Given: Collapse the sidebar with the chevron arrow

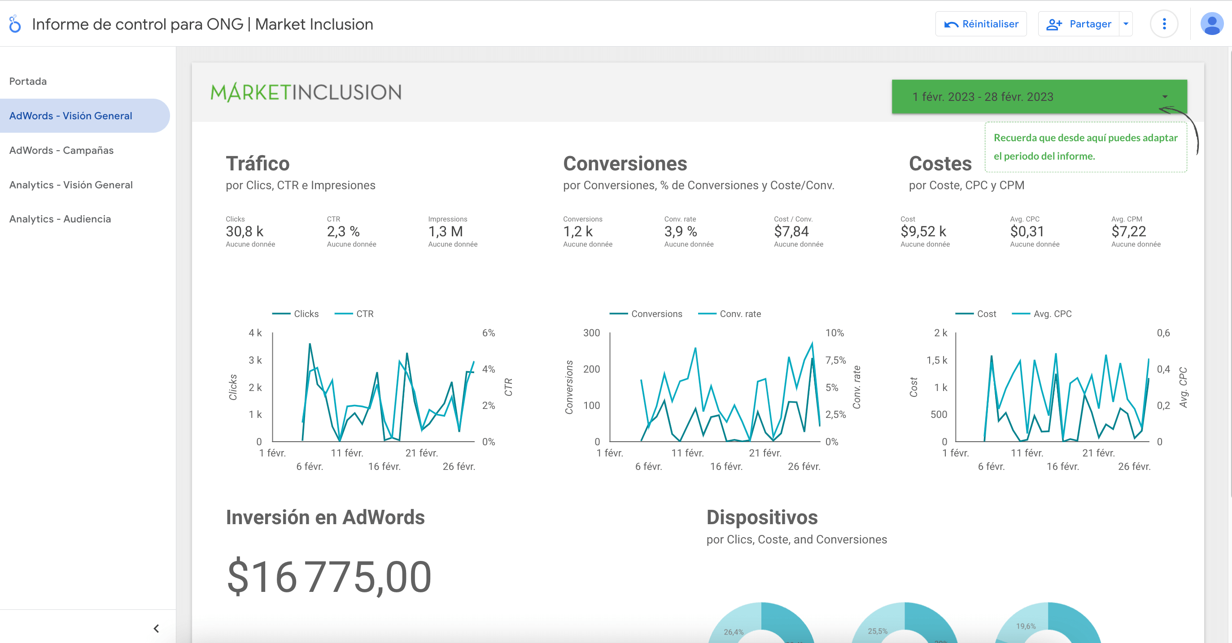Looking at the screenshot, I should tap(157, 628).
